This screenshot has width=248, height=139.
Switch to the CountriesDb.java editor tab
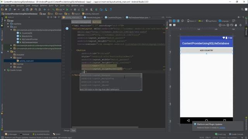(x=114, y=17)
